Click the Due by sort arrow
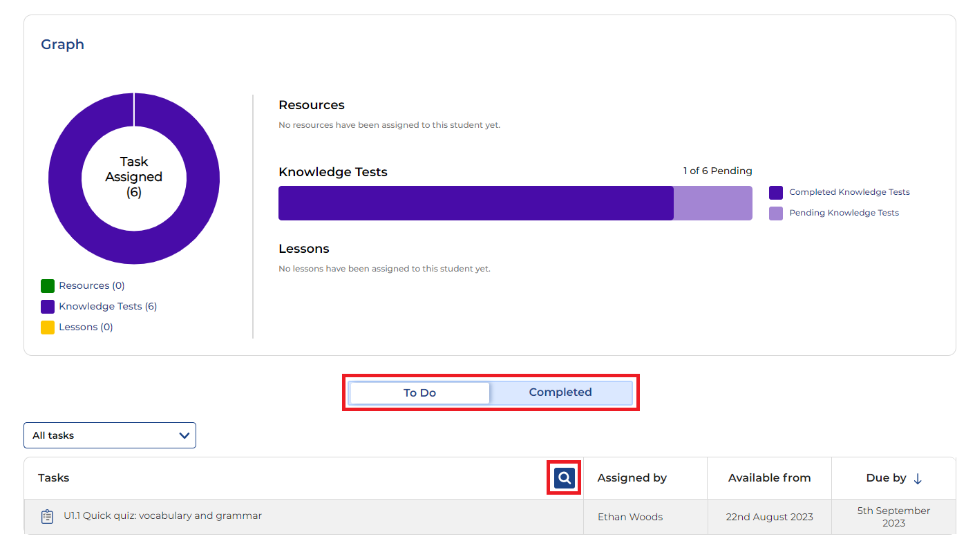975x541 pixels. point(918,478)
